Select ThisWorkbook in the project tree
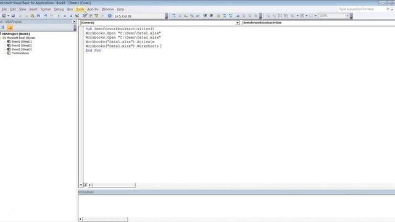 pos(20,53)
